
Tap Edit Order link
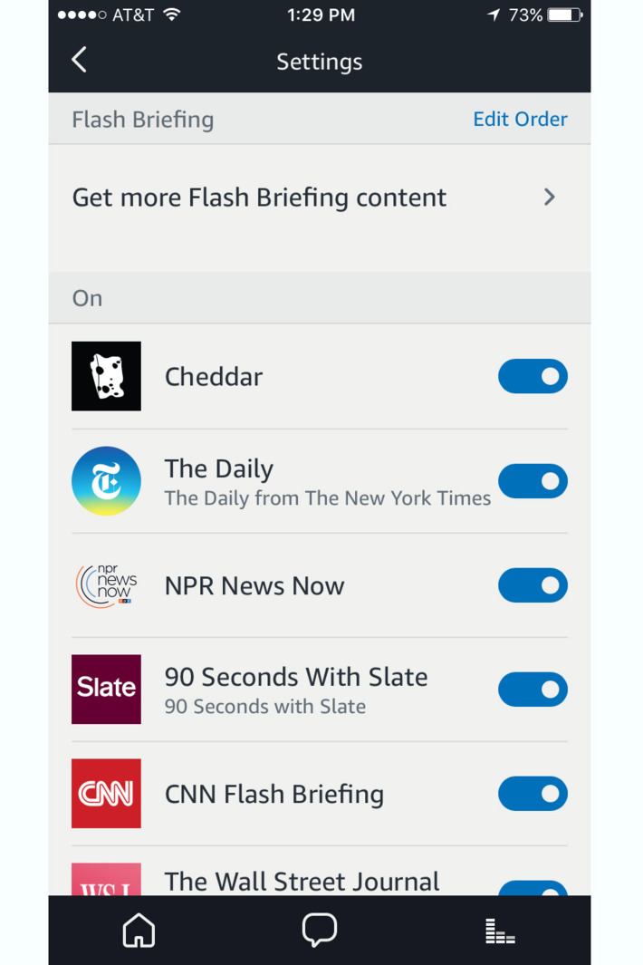click(520, 119)
